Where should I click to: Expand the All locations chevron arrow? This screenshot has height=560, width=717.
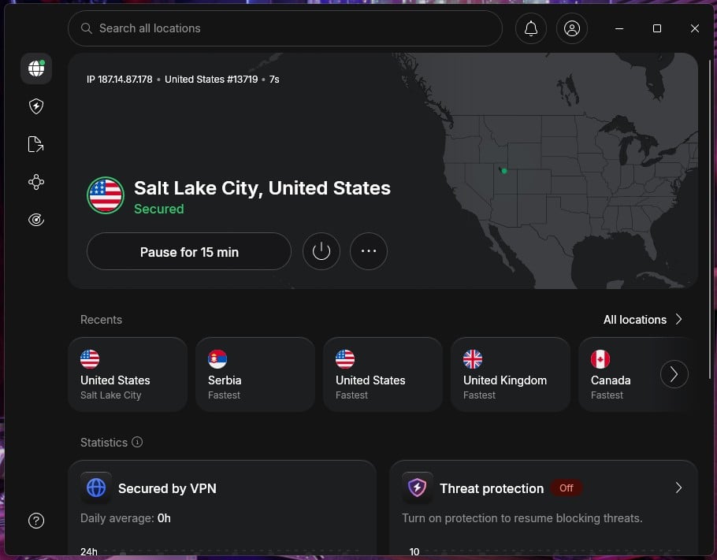click(x=678, y=319)
